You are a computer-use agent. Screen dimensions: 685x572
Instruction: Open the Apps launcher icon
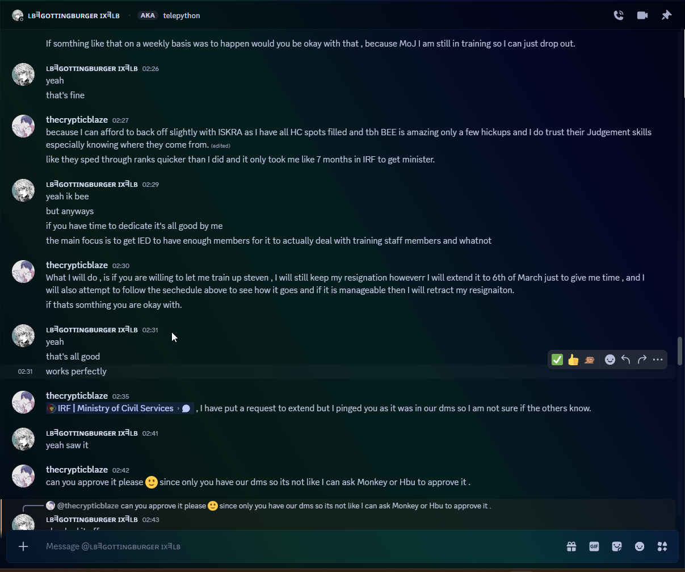coord(662,546)
